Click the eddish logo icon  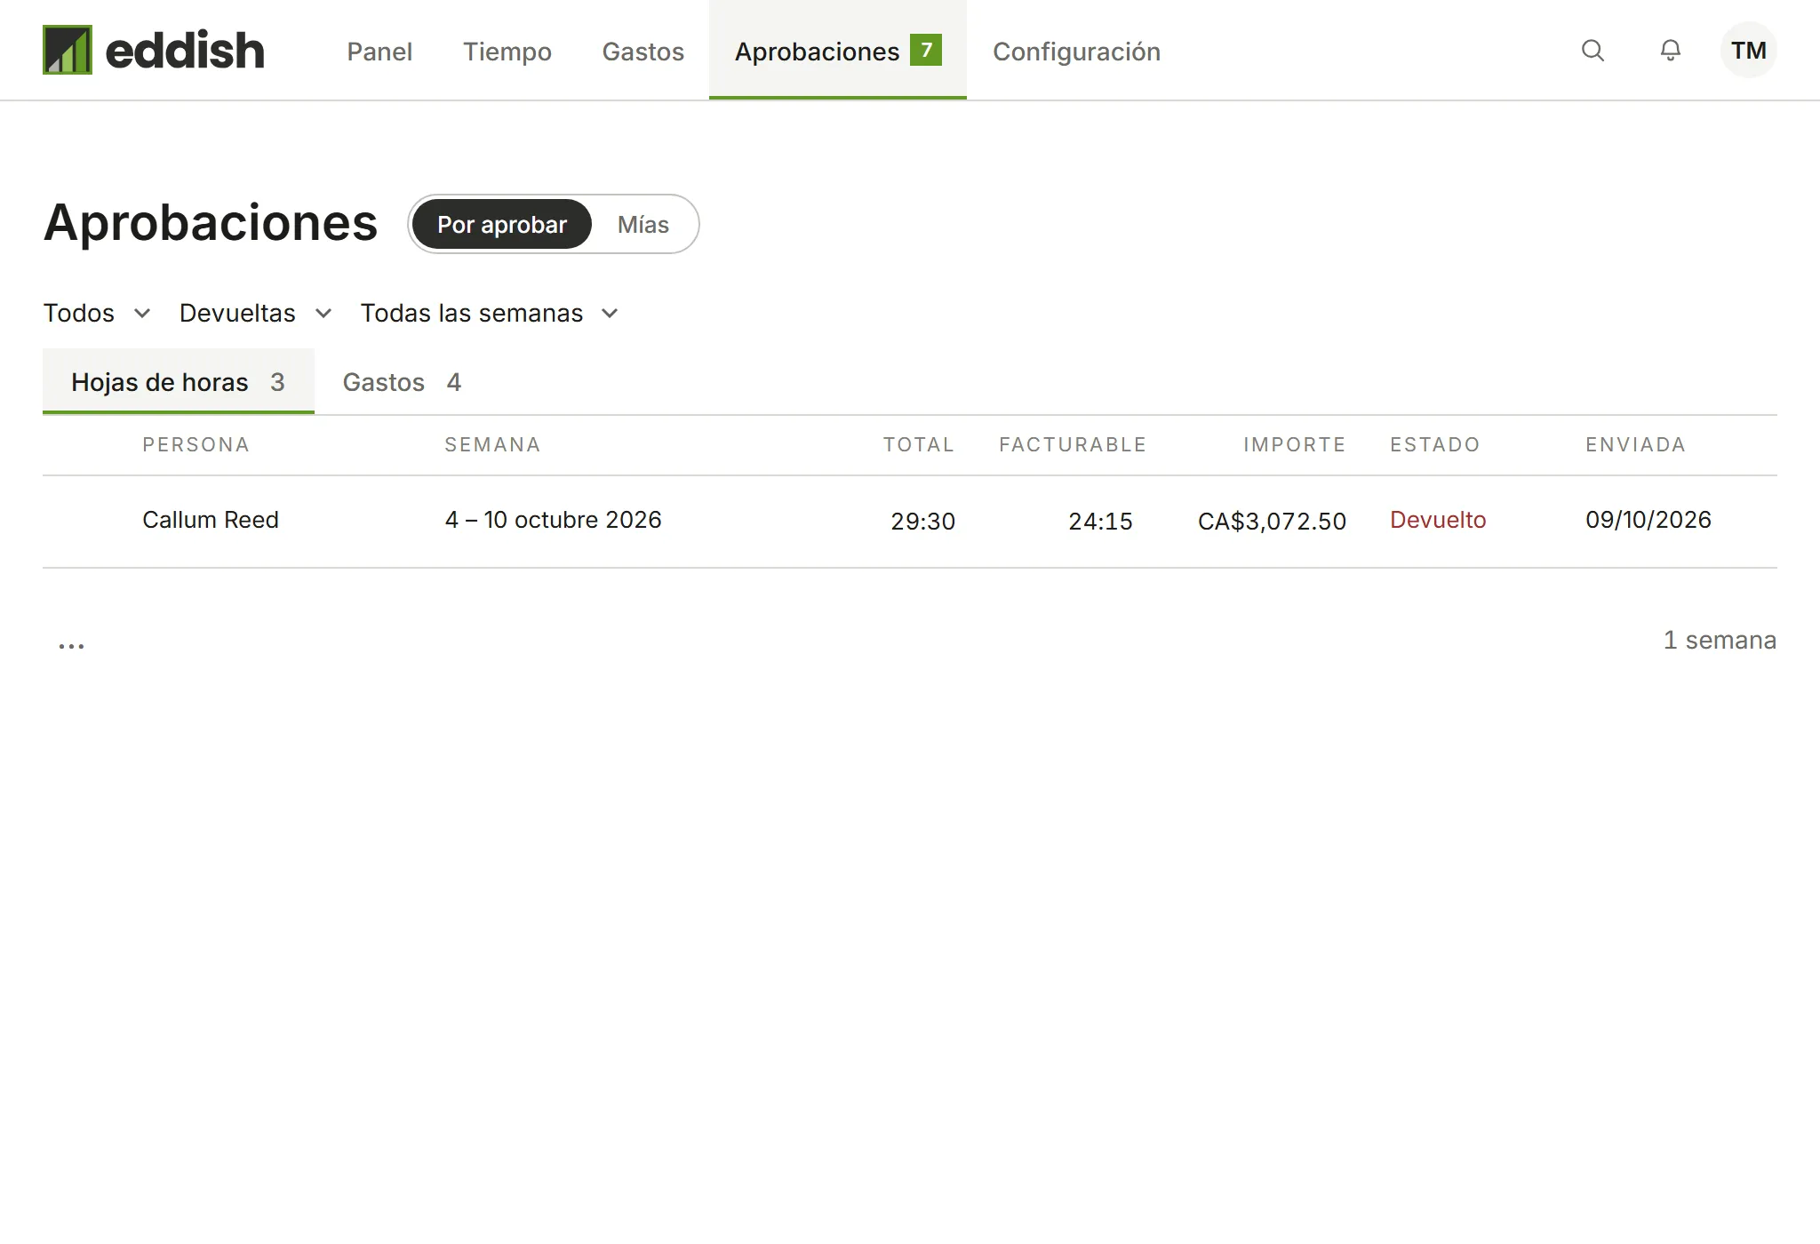pos(68,50)
